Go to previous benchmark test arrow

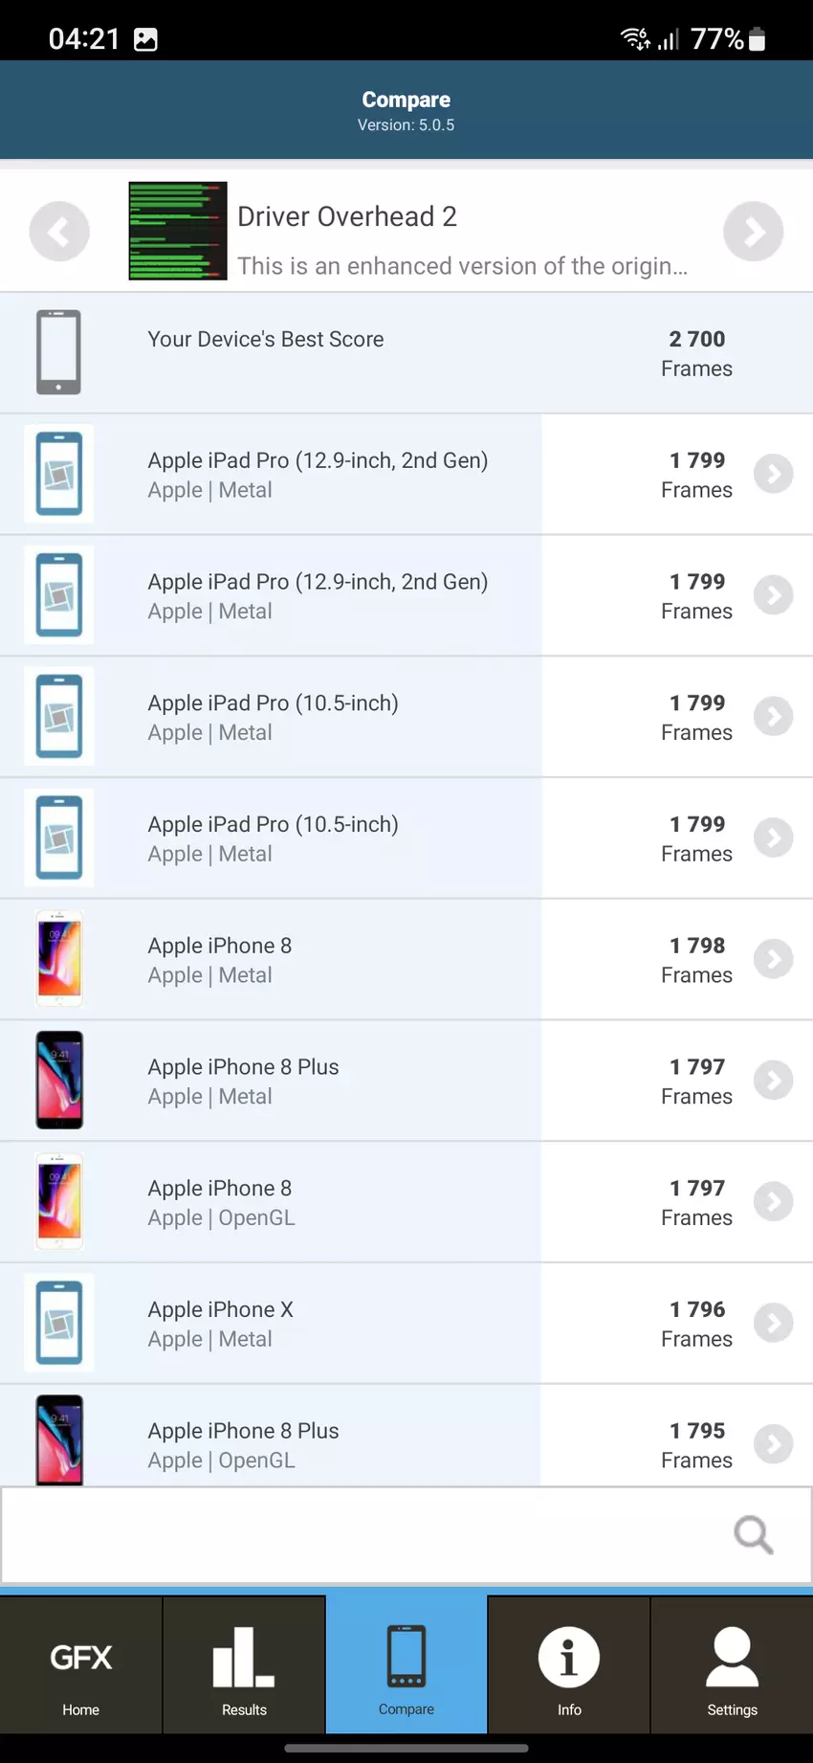[x=59, y=232]
